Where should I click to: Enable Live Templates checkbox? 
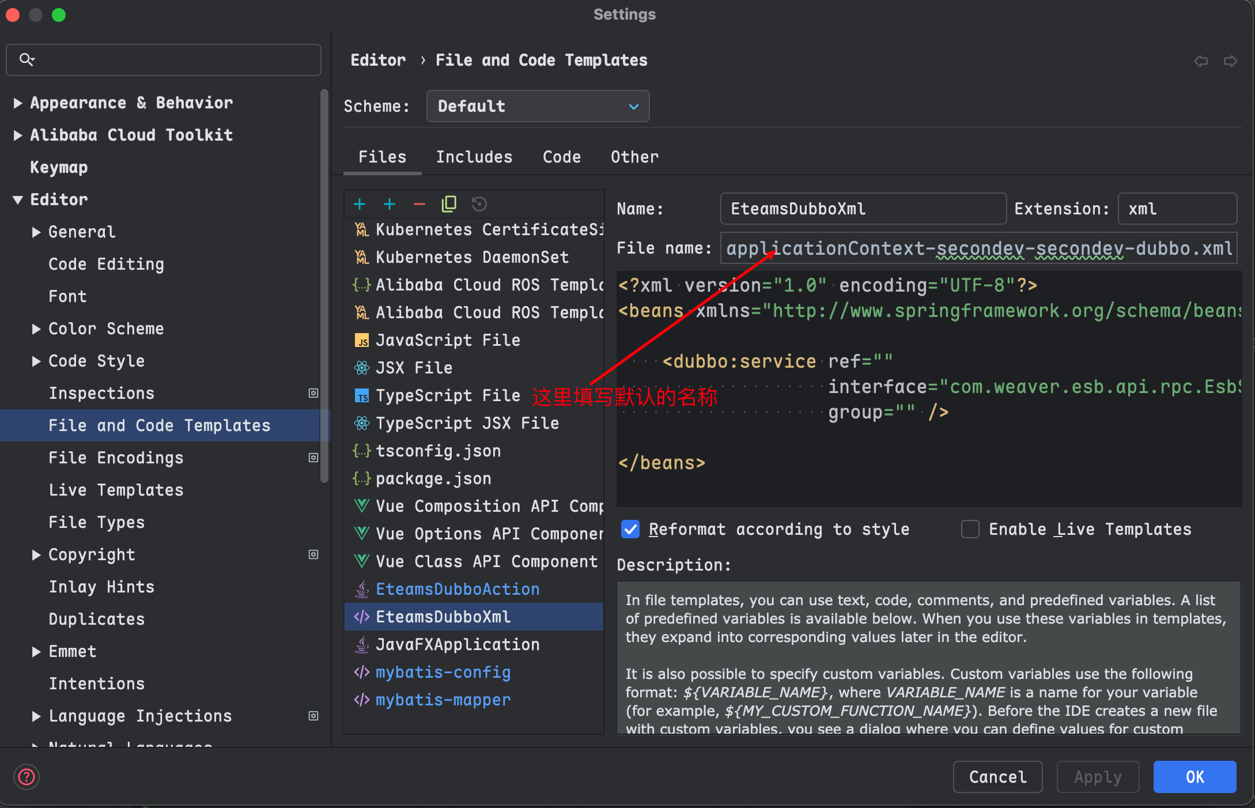point(970,529)
